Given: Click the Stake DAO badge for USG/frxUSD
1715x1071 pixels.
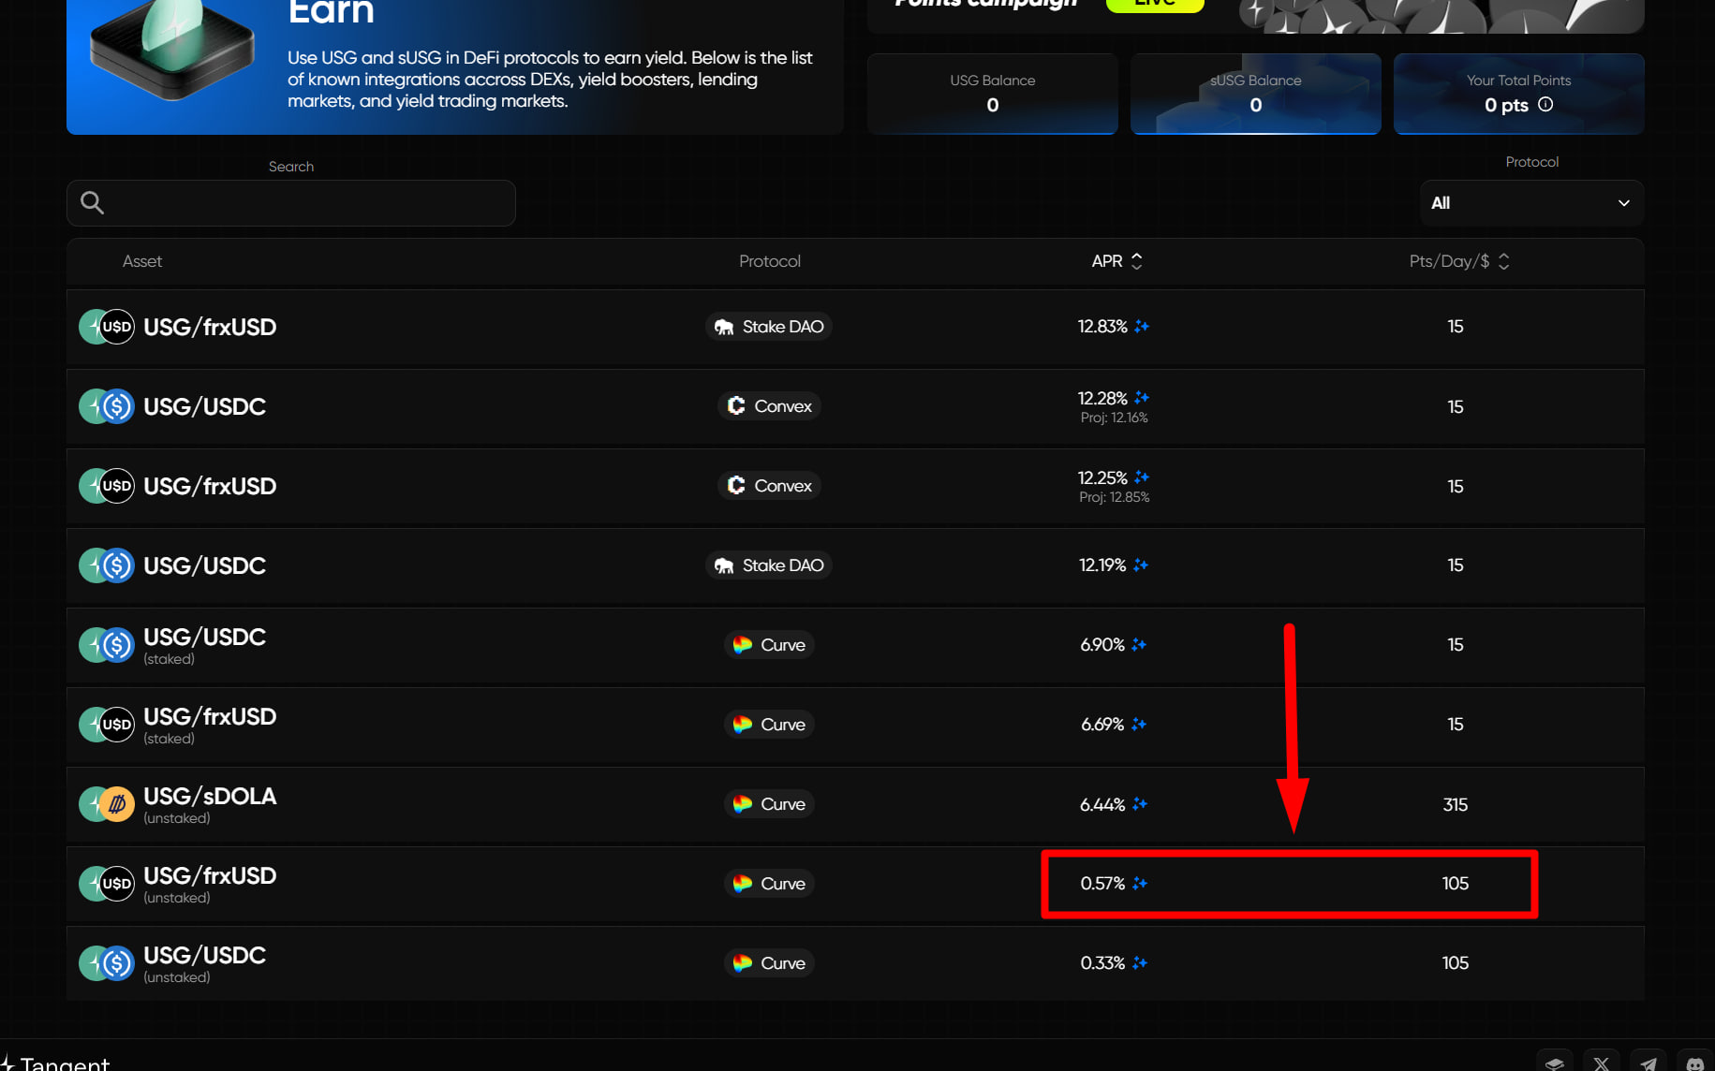Looking at the screenshot, I should pyautogui.click(x=769, y=327).
